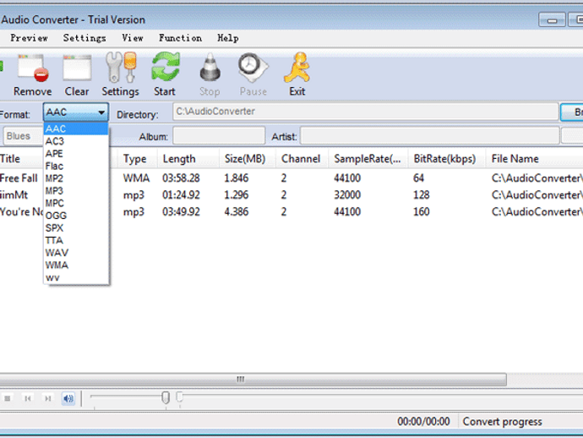Click the 03:58.28 length cell
This screenshot has height=438, width=583.
181,178
